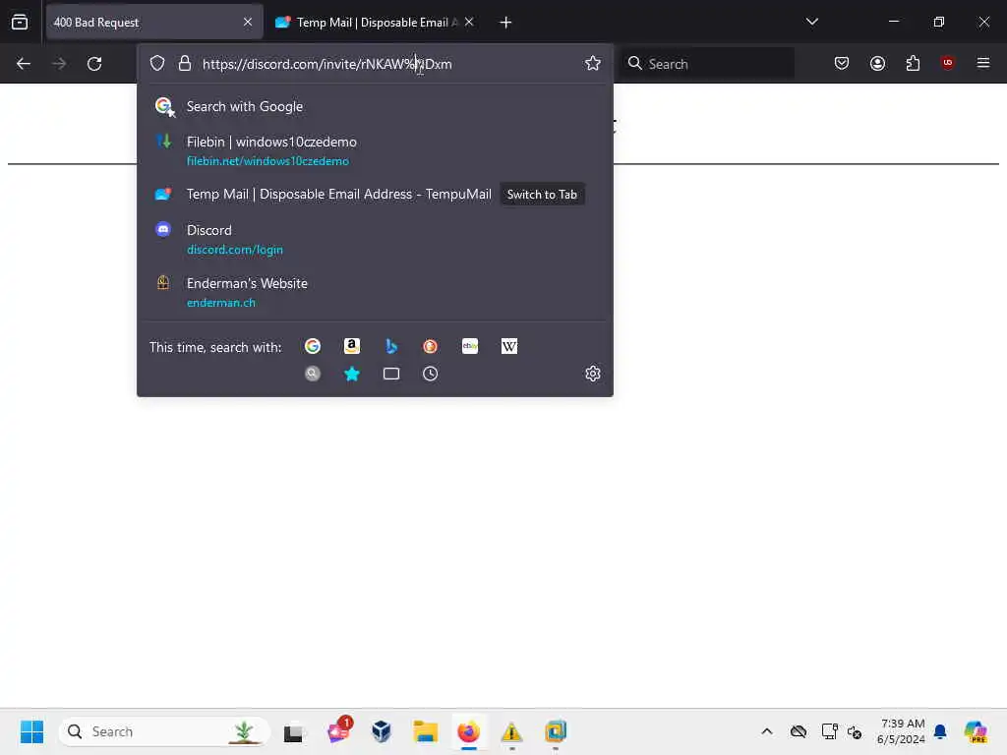Search only Bookmarks via the star icon
This screenshot has width=1007, height=755.
pyautogui.click(x=352, y=374)
